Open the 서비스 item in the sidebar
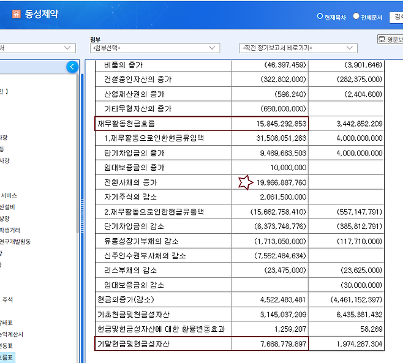403x363 pixels. pos(9,195)
